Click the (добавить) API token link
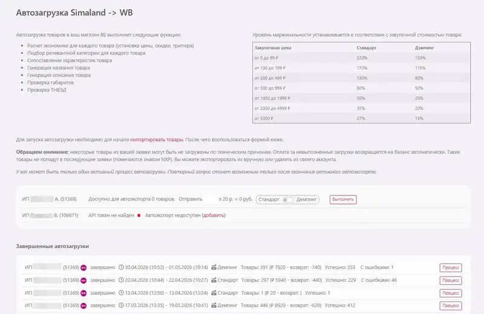Viewport: 484px width, 314px height. 214,215
